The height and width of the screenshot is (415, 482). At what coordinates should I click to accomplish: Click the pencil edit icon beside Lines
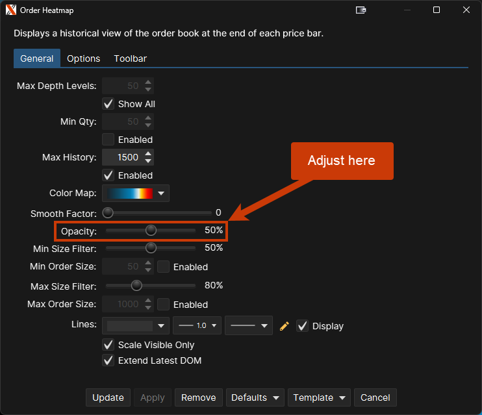coord(284,326)
